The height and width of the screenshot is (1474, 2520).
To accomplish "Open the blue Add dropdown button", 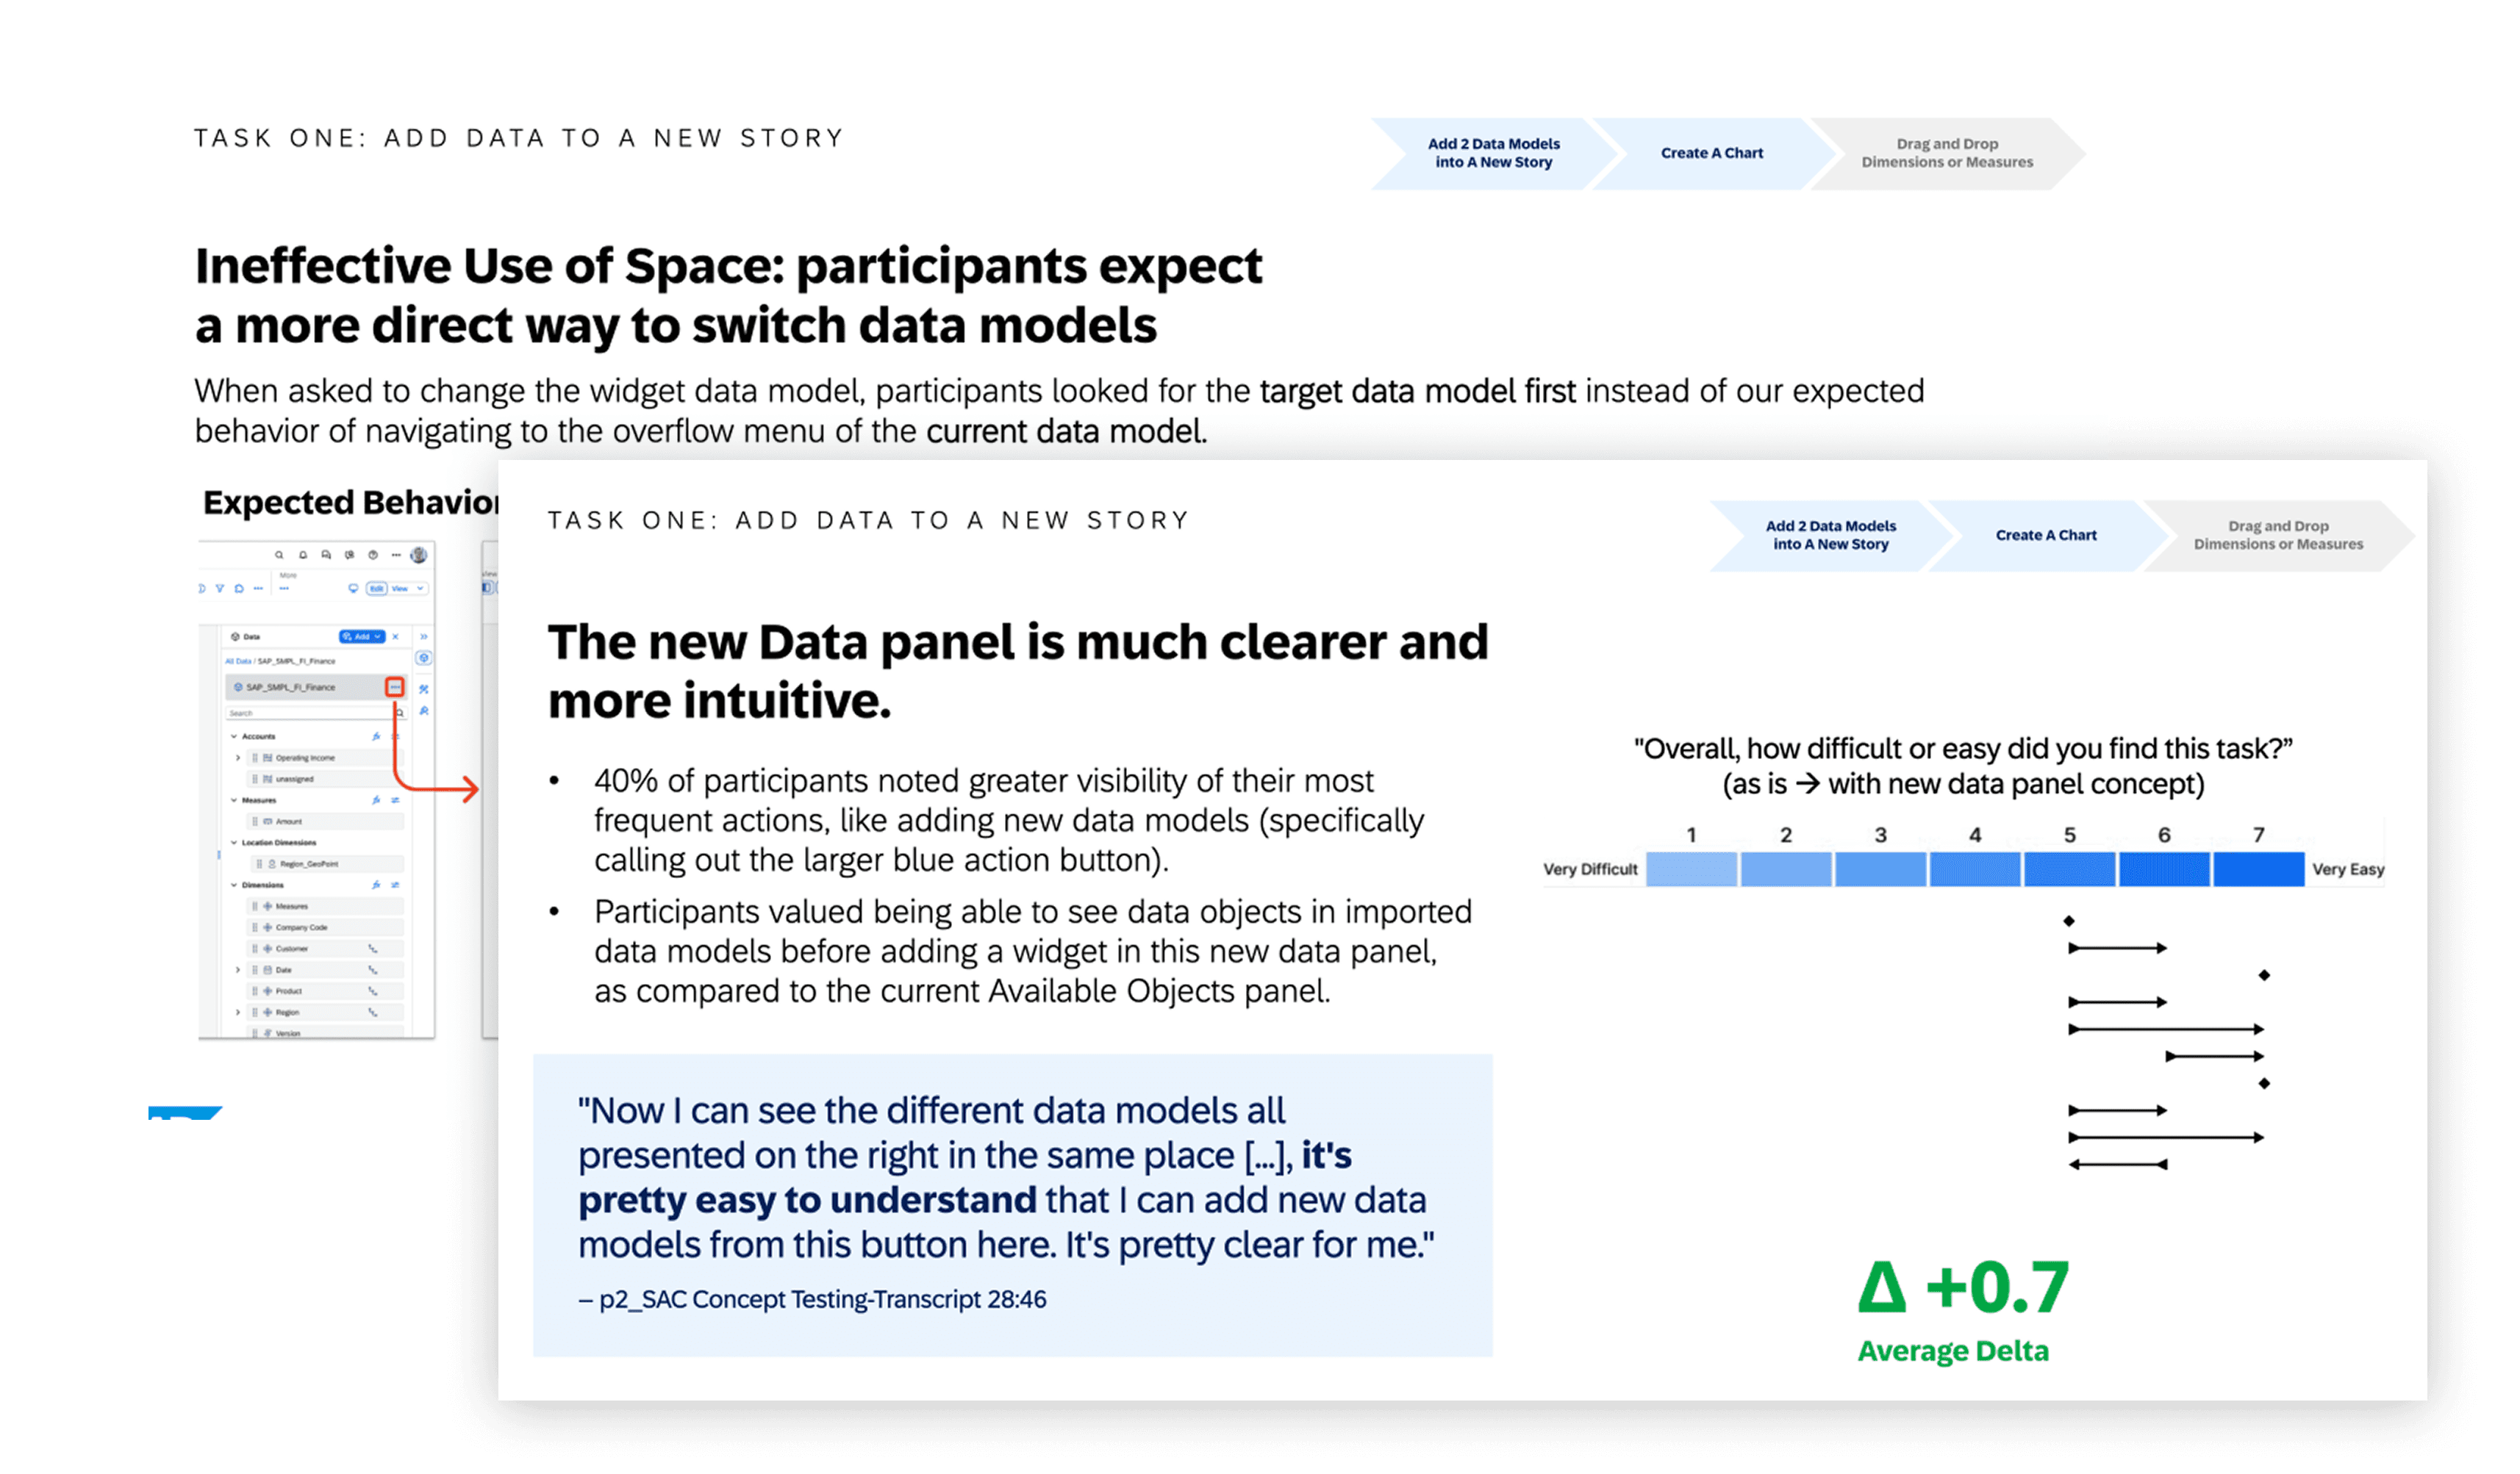I will pyautogui.click(x=362, y=636).
